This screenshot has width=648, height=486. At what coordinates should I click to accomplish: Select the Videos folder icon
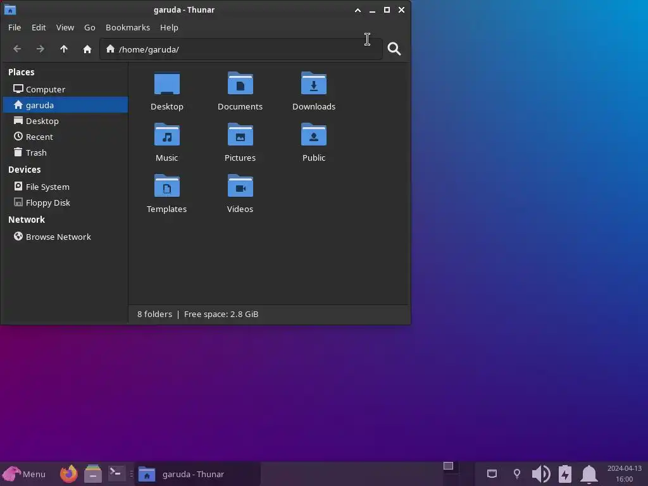tap(240, 187)
